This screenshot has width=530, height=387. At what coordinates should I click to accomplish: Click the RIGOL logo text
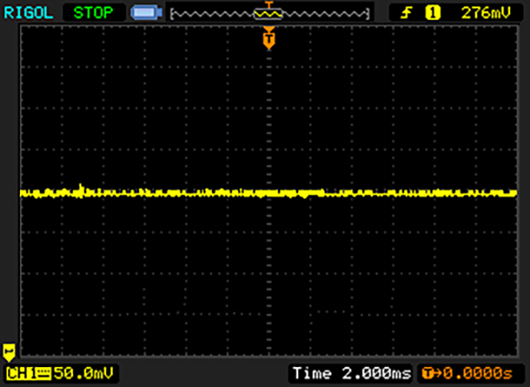[x=28, y=13]
